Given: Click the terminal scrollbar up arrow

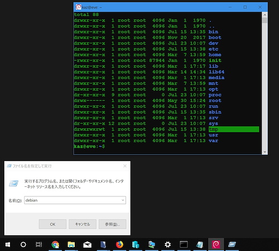Looking at the screenshot, I should click(x=264, y=15).
